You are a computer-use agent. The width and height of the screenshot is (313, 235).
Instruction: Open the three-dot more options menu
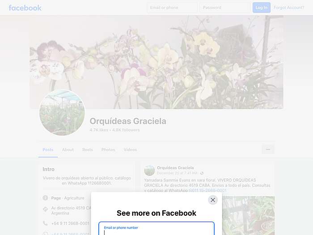point(268,149)
